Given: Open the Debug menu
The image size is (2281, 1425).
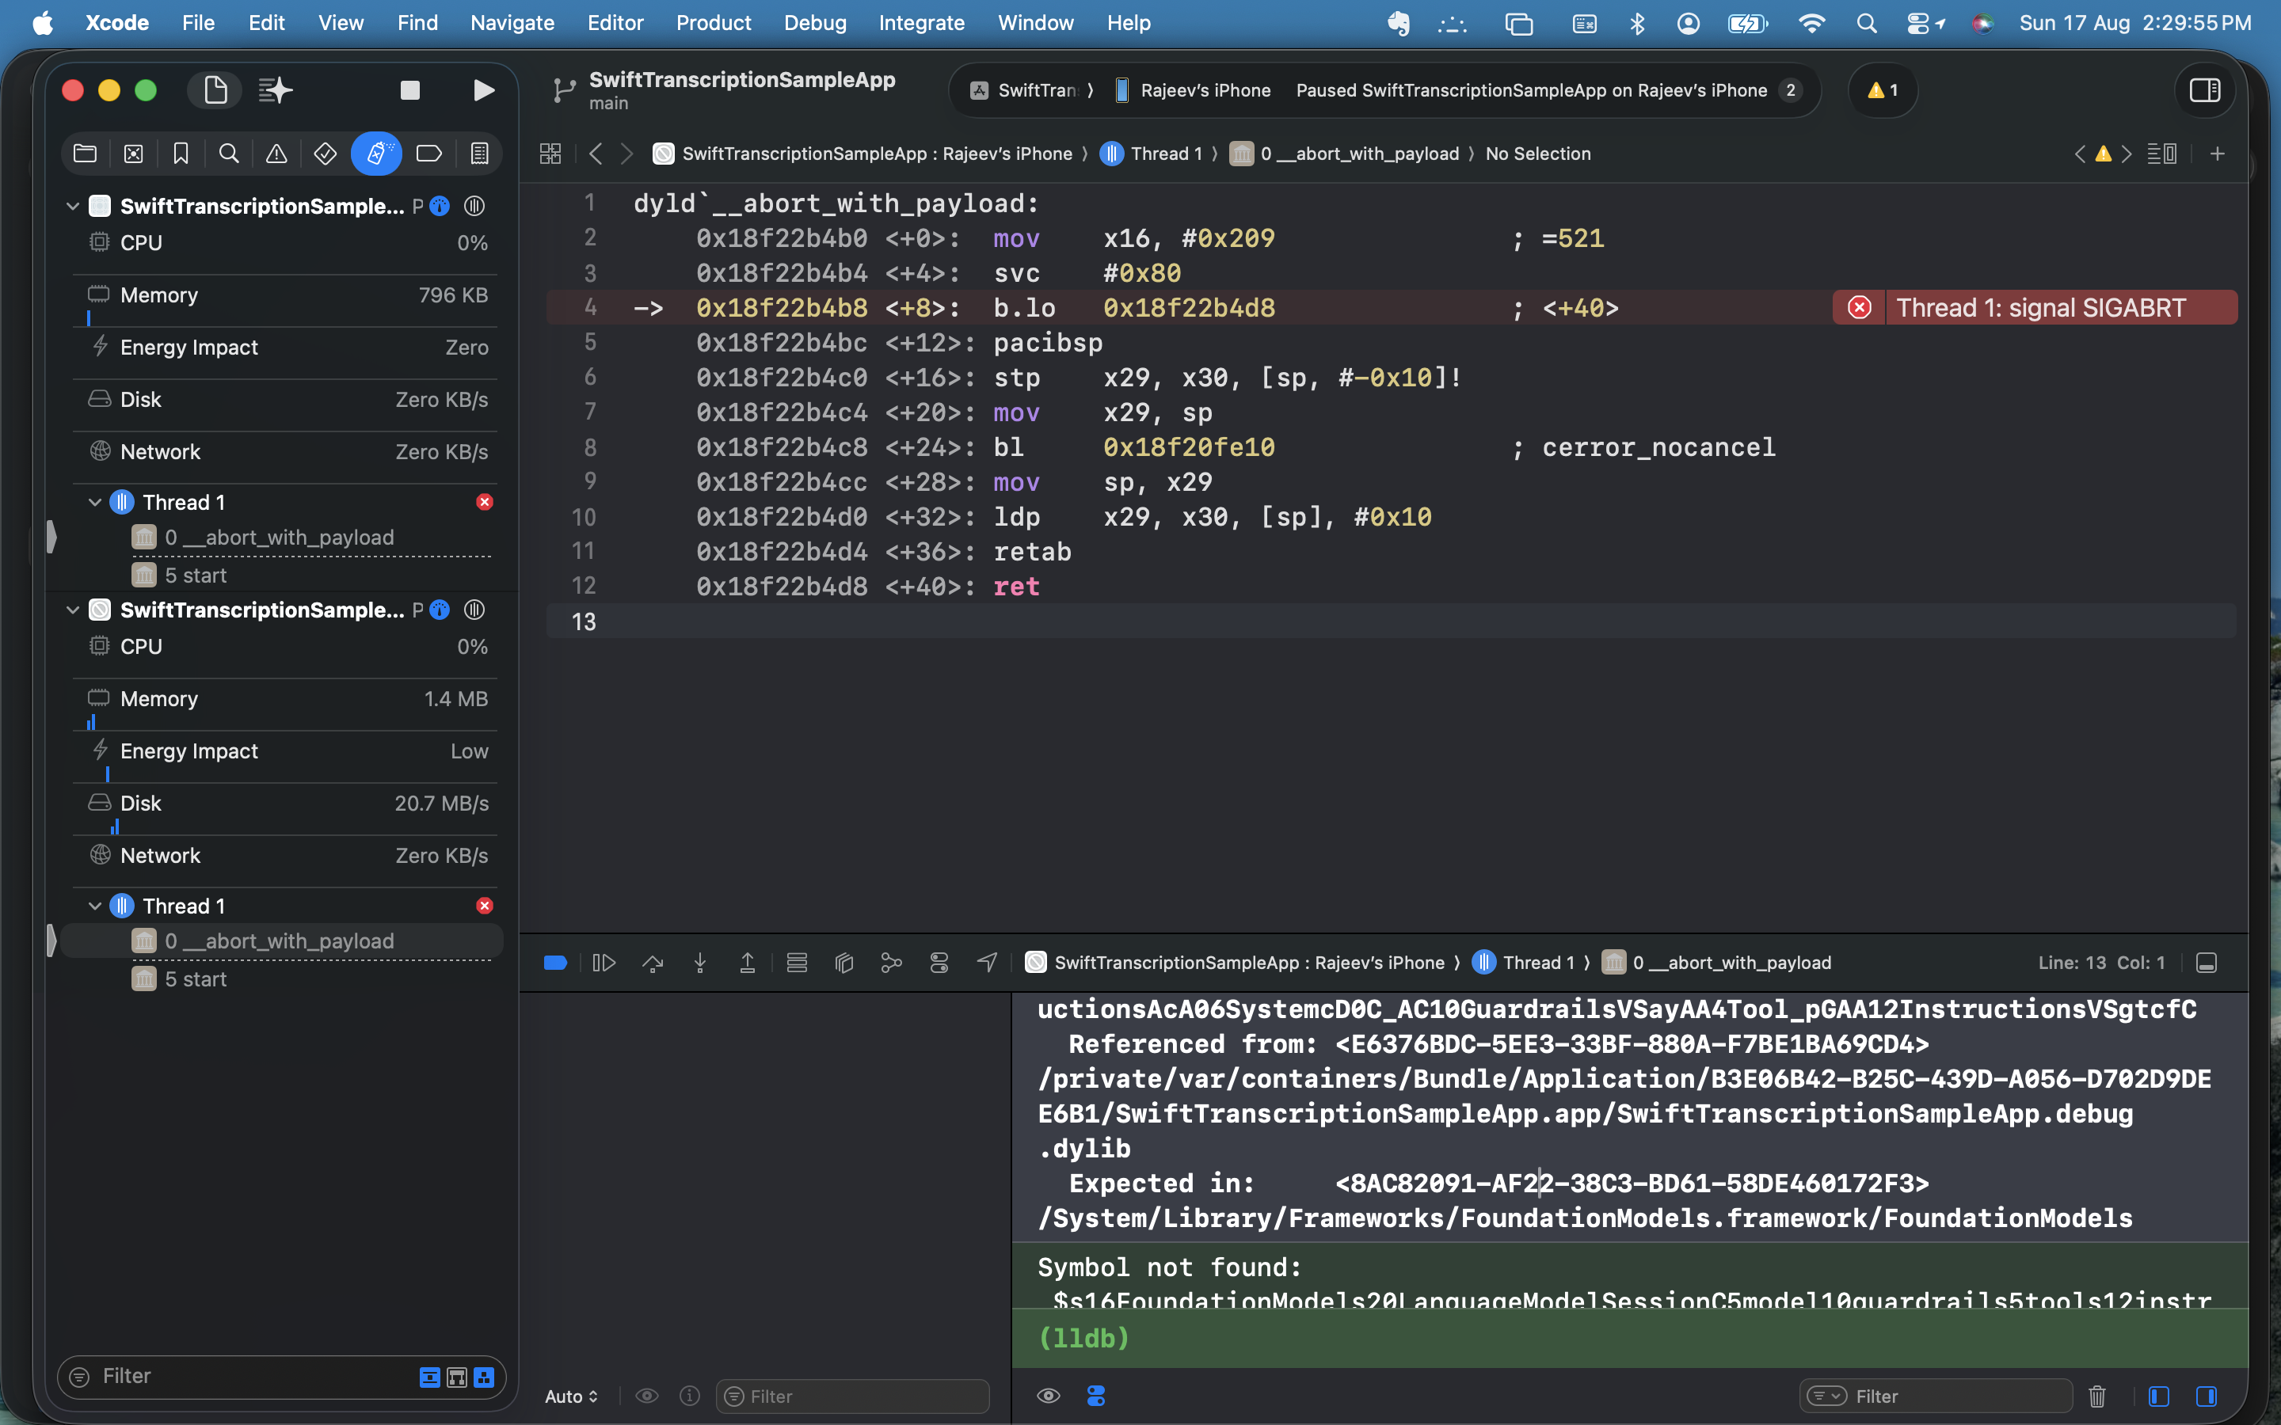Looking at the screenshot, I should (814, 23).
